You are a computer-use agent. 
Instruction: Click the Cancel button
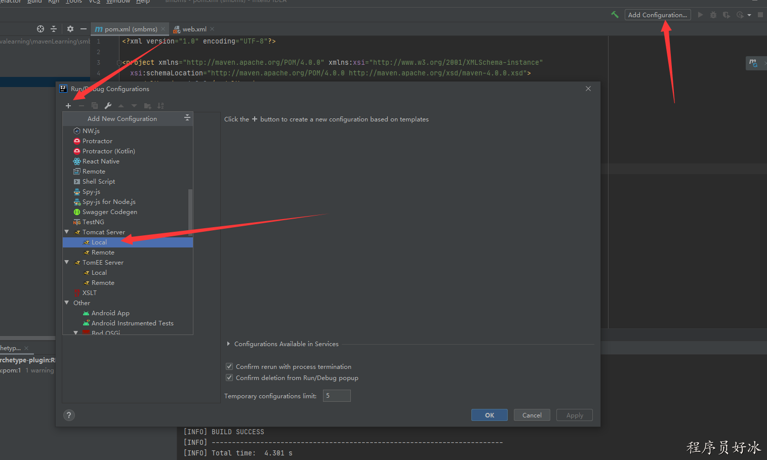tap(532, 415)
